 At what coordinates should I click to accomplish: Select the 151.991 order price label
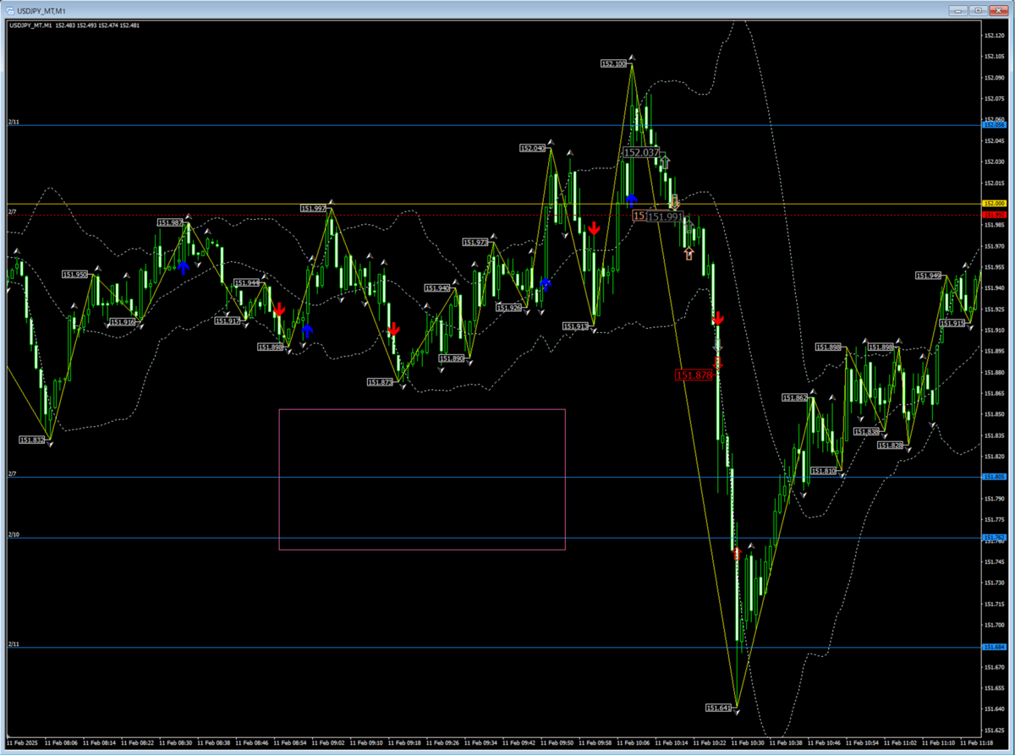(665, 216)
